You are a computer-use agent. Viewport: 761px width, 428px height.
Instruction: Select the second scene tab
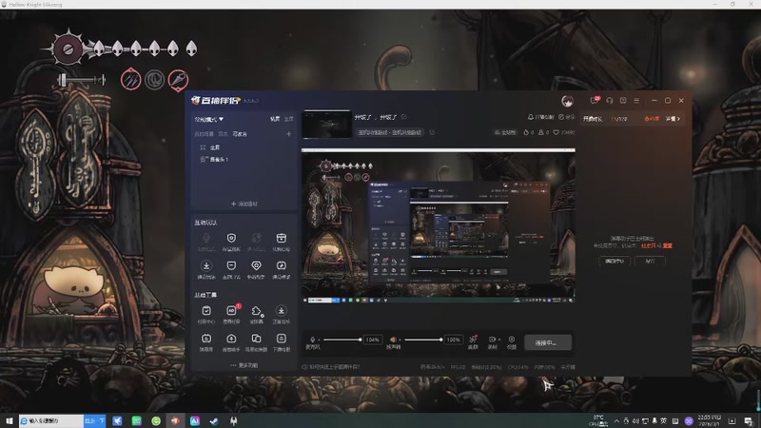pyautogui.click(x=223, y=134)
